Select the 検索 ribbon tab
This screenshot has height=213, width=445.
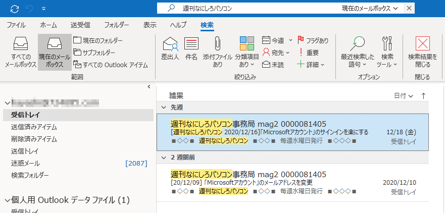[207, 25]
